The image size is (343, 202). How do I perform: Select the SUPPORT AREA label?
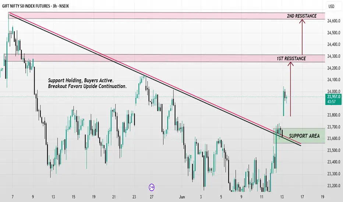click(x=304, y=136)
